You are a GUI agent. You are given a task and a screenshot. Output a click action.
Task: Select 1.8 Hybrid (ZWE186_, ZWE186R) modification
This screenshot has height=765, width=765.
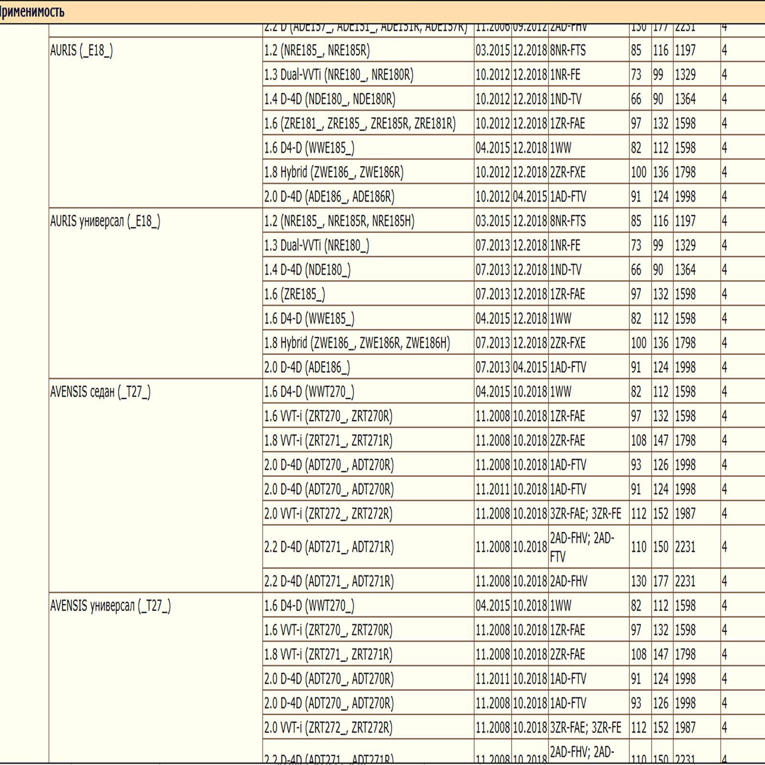(x=334, y=173)
